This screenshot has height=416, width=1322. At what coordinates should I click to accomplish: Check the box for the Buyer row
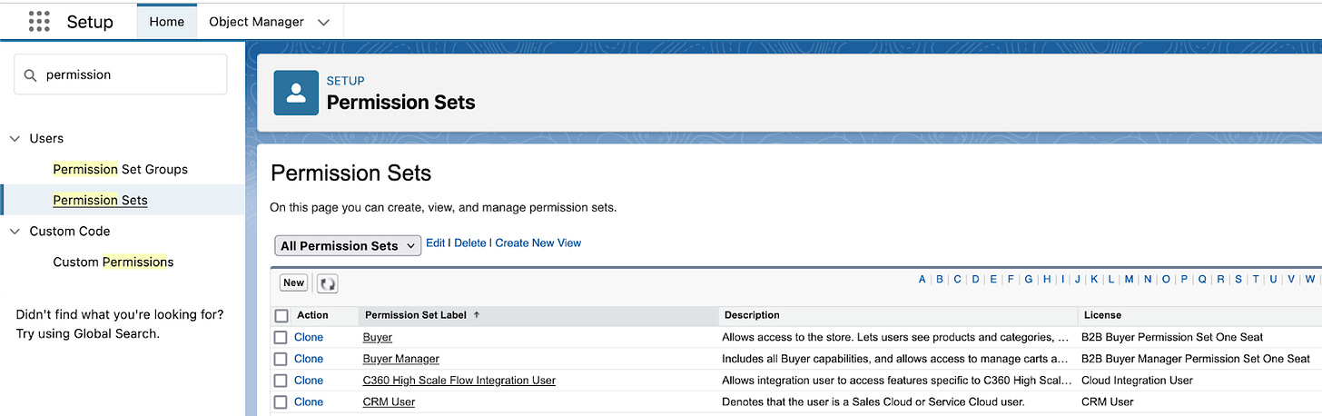(x=281, y=337)
